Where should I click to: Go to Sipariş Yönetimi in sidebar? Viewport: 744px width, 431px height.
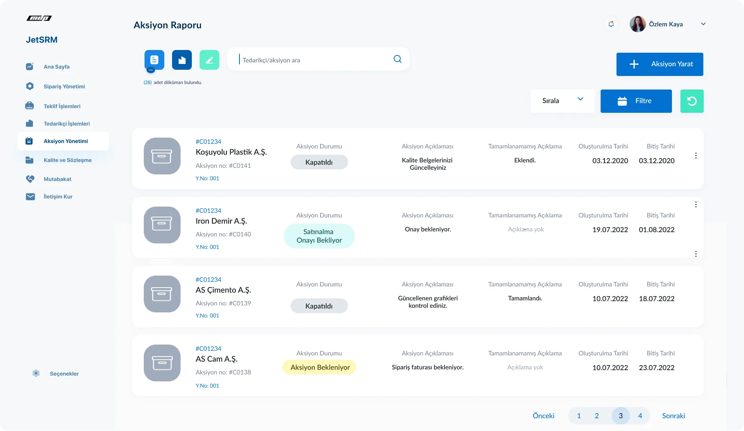click(64, 86)
